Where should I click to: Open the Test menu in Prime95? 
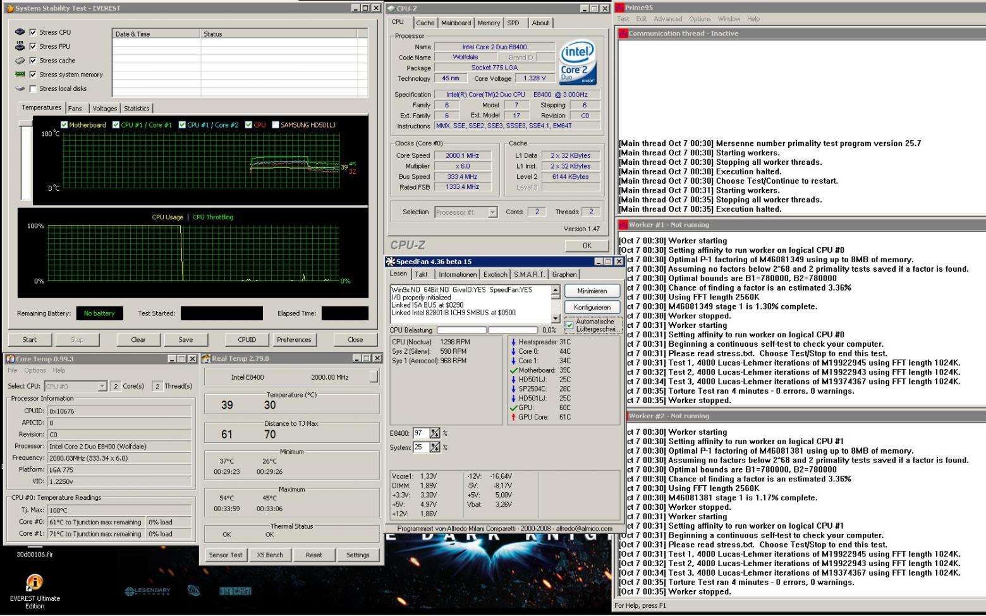(x=623, y=19)
